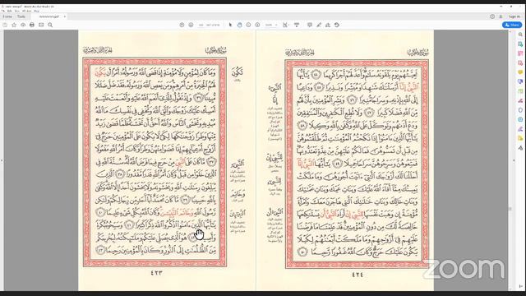Image resolution: width=526 pixels, height=296 pixels.
Task: Send file by email icon
Action: tap(41, 25)
